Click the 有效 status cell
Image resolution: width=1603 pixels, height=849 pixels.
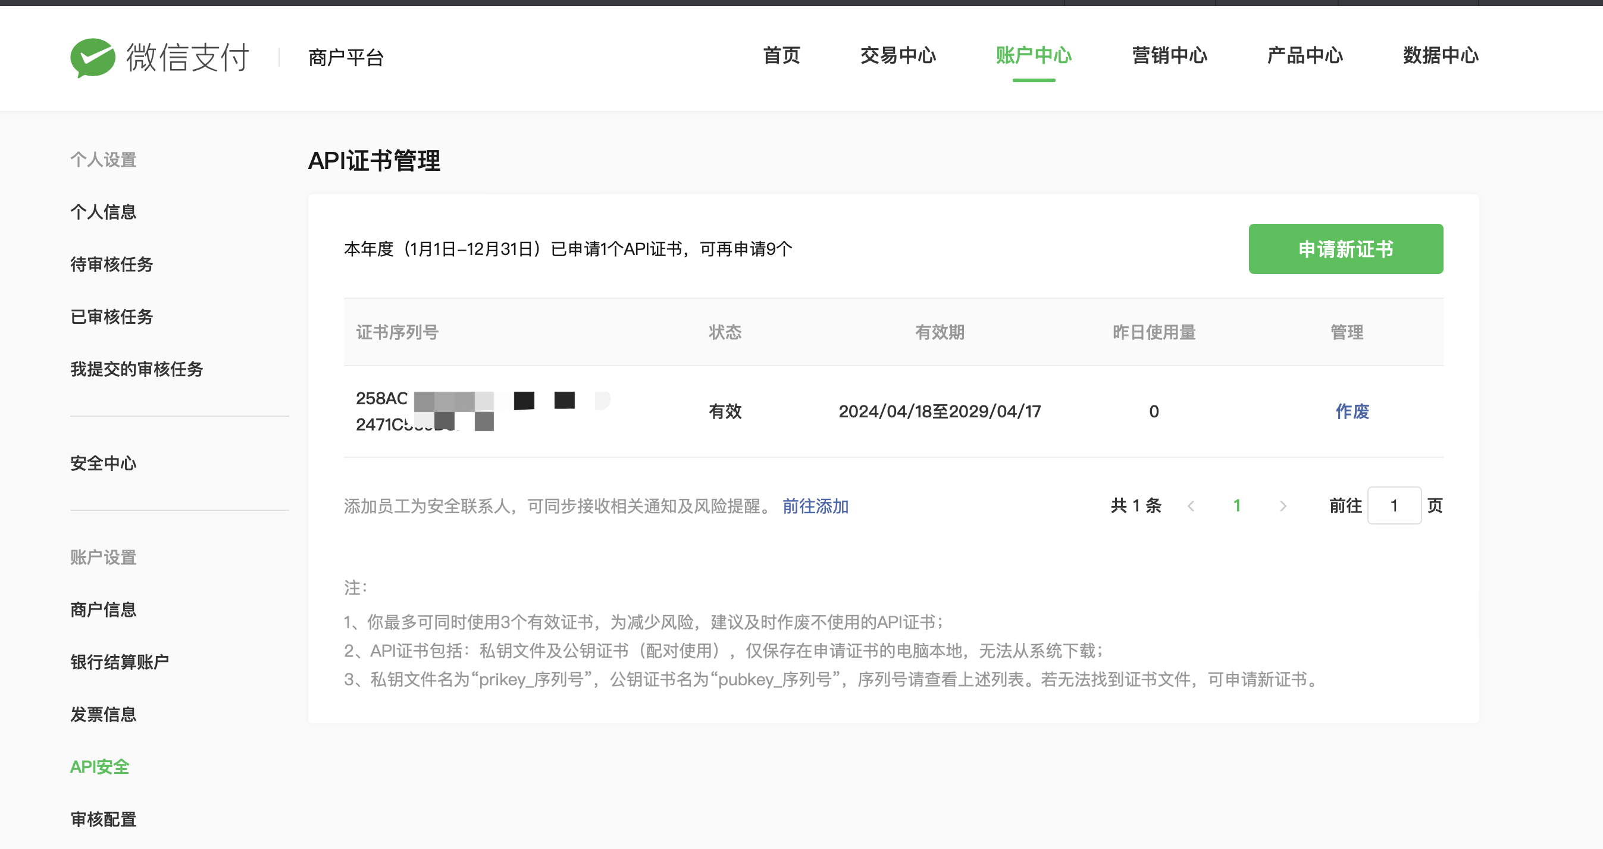pos(725,411)
